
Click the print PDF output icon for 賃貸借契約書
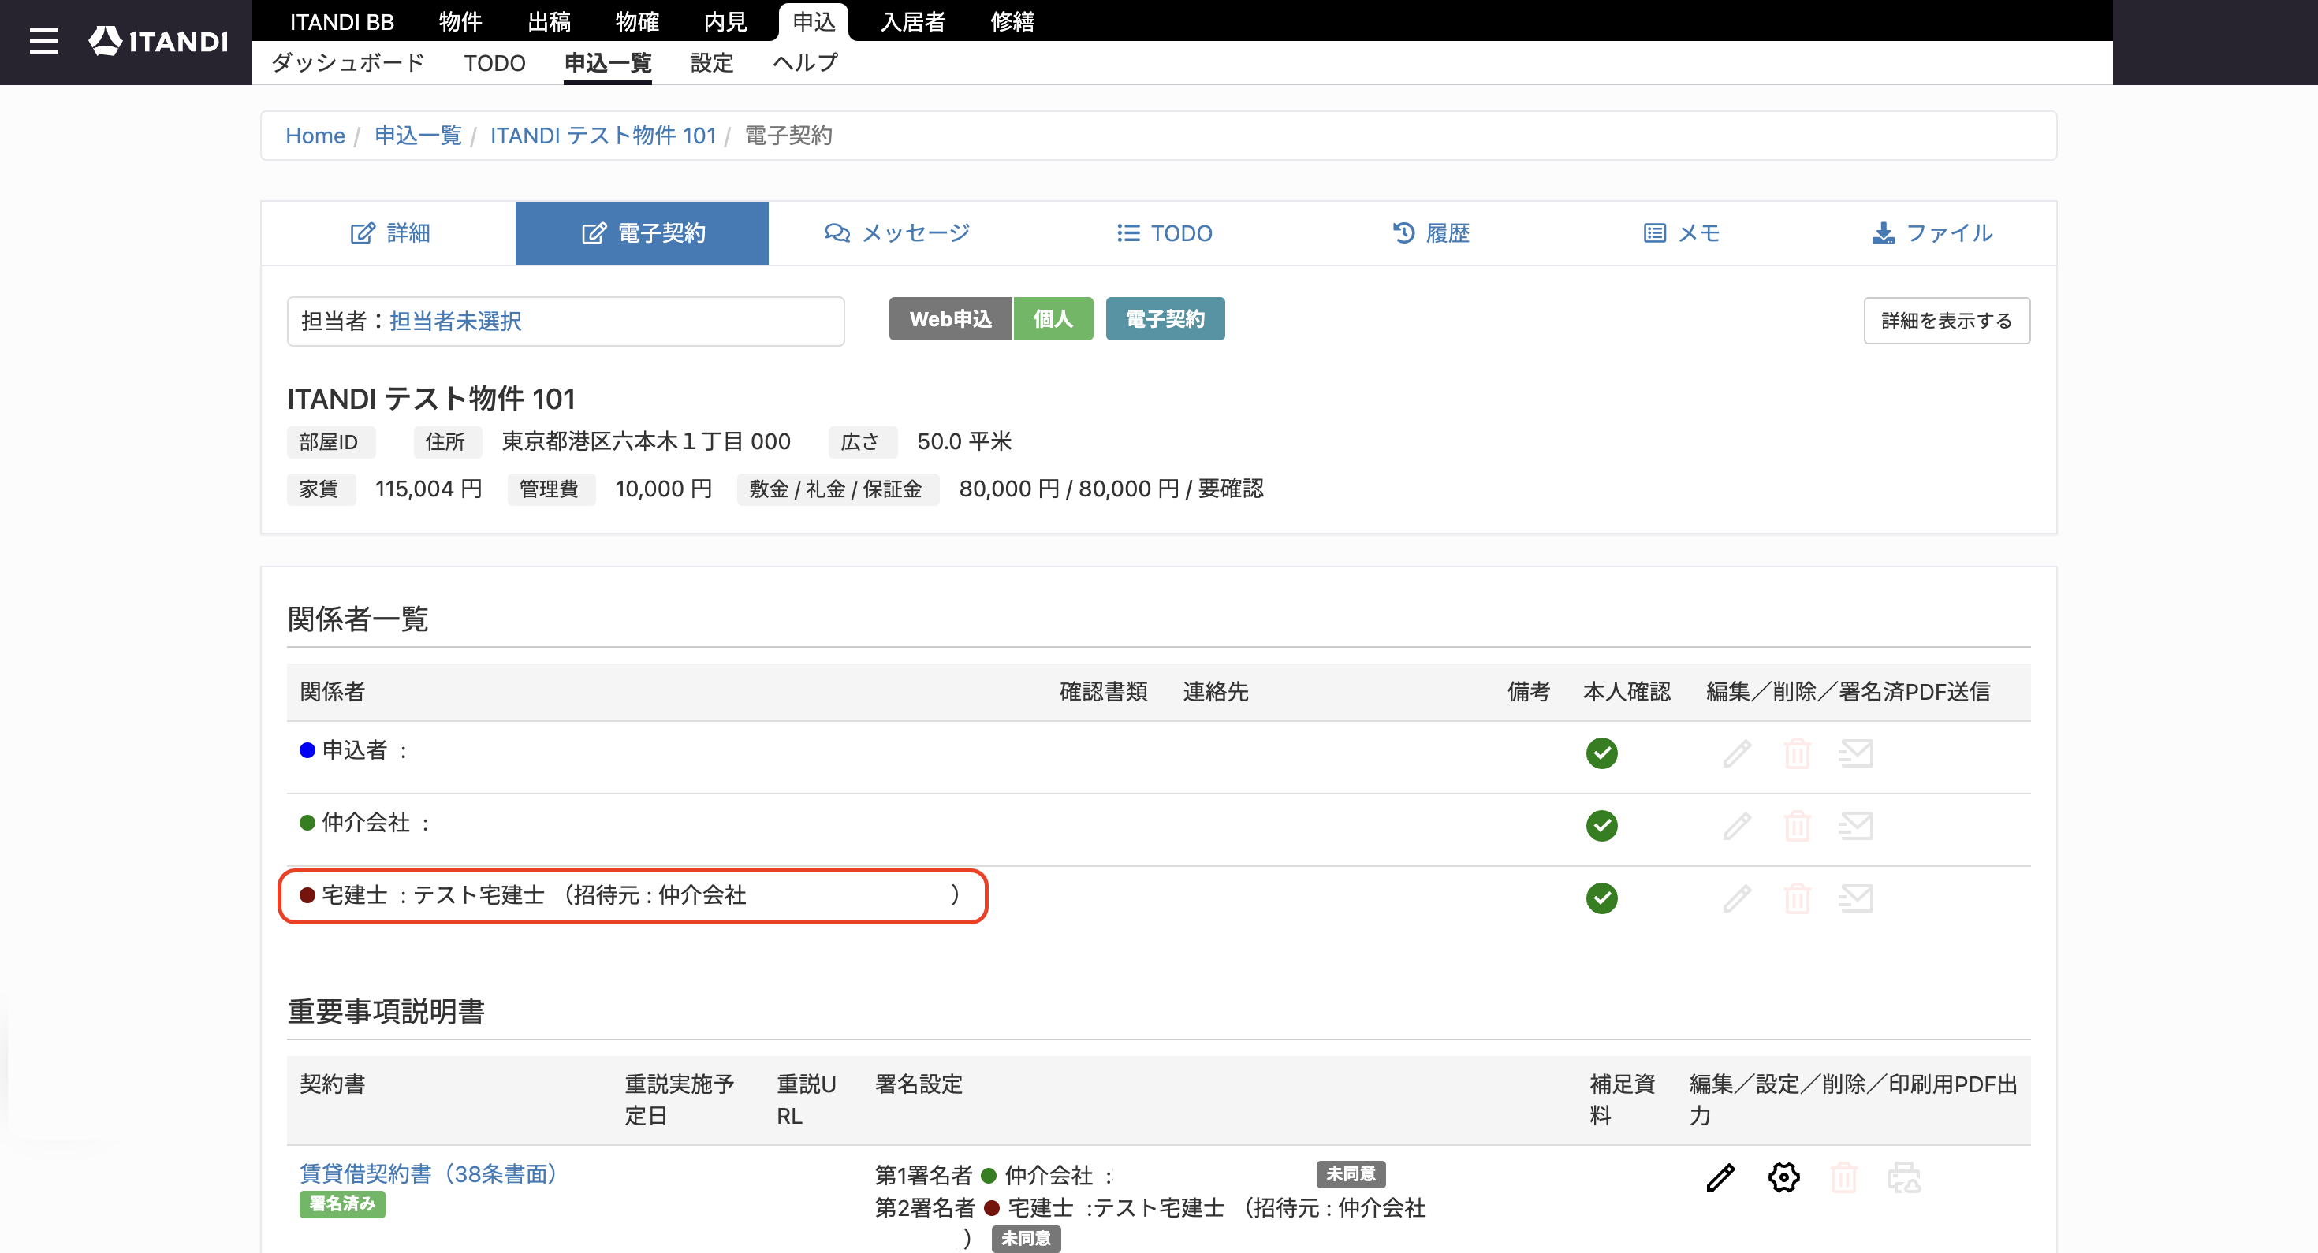click(1904, 1177)
